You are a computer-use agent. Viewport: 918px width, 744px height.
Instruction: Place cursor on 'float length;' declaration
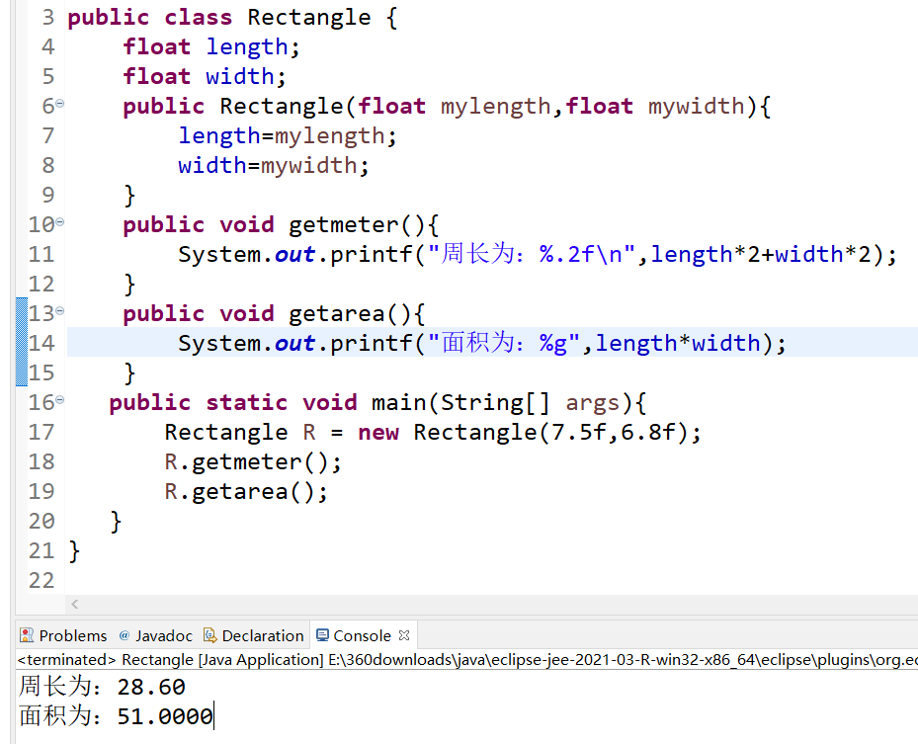[211, 47]
